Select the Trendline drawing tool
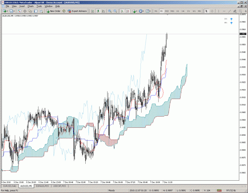 229,11
